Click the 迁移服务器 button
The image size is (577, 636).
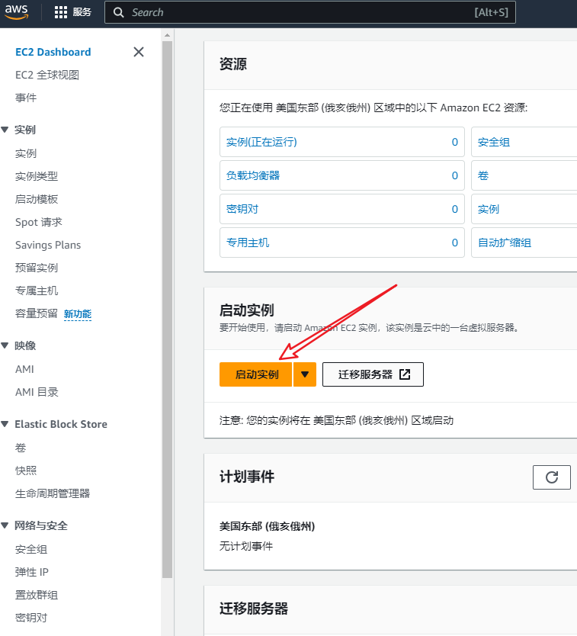pyautogui.click(x=373, y=374)
